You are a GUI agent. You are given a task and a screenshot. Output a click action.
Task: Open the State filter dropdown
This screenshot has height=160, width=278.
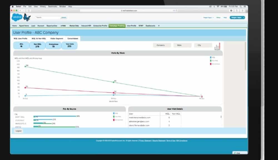(x=182, y=45)
